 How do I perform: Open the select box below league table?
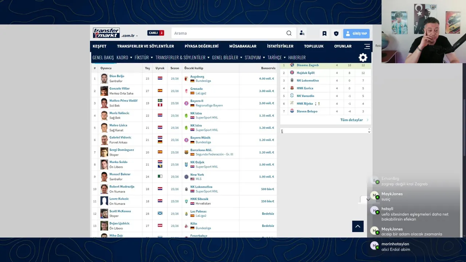point(325,131)
